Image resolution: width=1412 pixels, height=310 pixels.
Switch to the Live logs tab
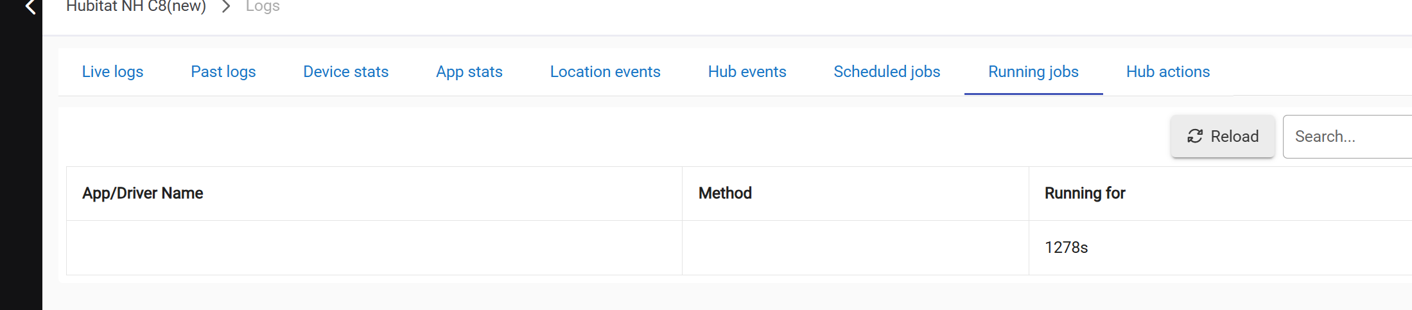[x=112, y=72]
